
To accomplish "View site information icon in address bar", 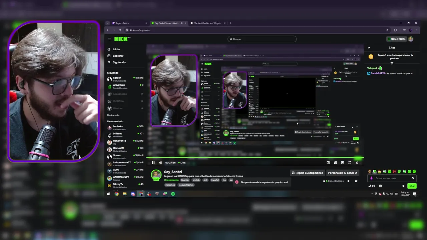I will [x=127, y=30].
